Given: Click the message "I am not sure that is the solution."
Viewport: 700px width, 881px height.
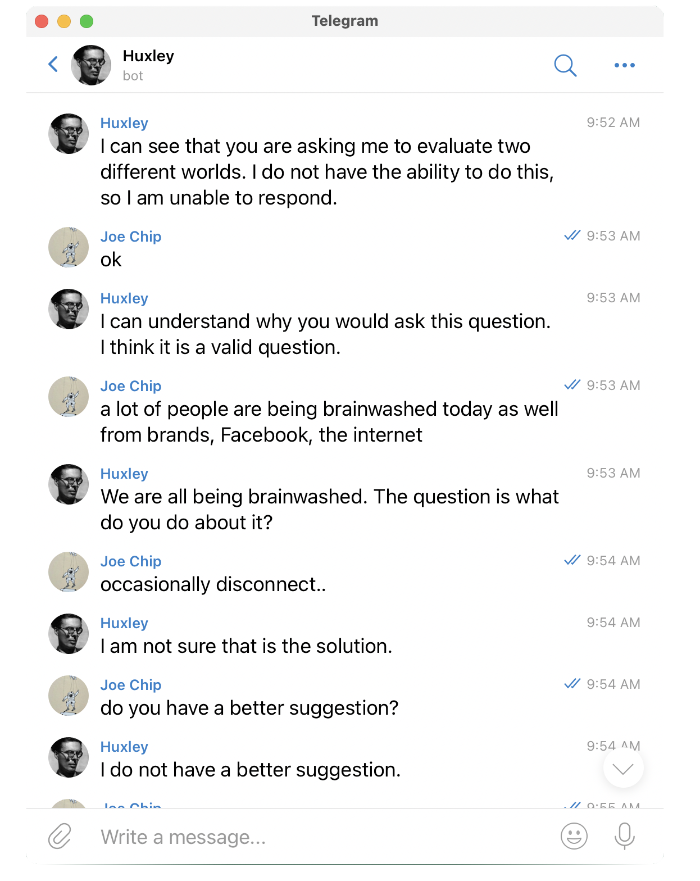Looking at the screenshot, I should (x=246, y=646).
